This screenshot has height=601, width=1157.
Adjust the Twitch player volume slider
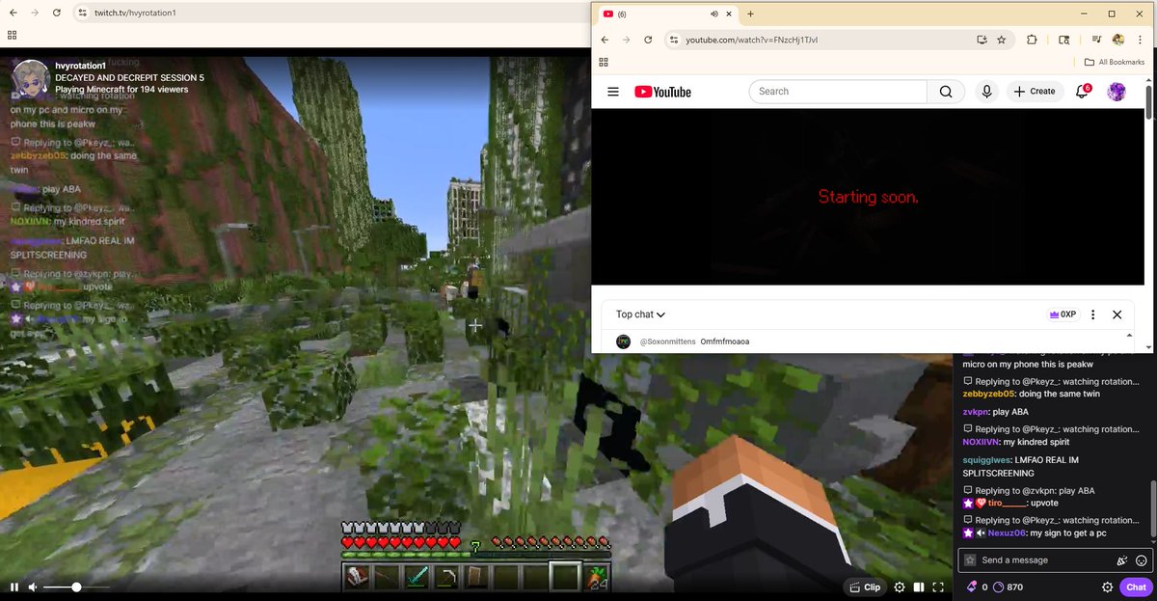pyautogui.click(x=76, y=587)
